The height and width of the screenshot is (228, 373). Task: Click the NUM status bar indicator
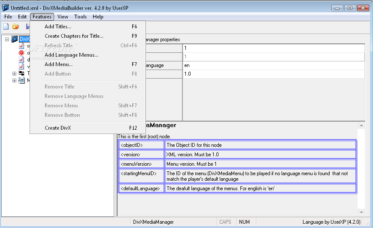point(244,222)
